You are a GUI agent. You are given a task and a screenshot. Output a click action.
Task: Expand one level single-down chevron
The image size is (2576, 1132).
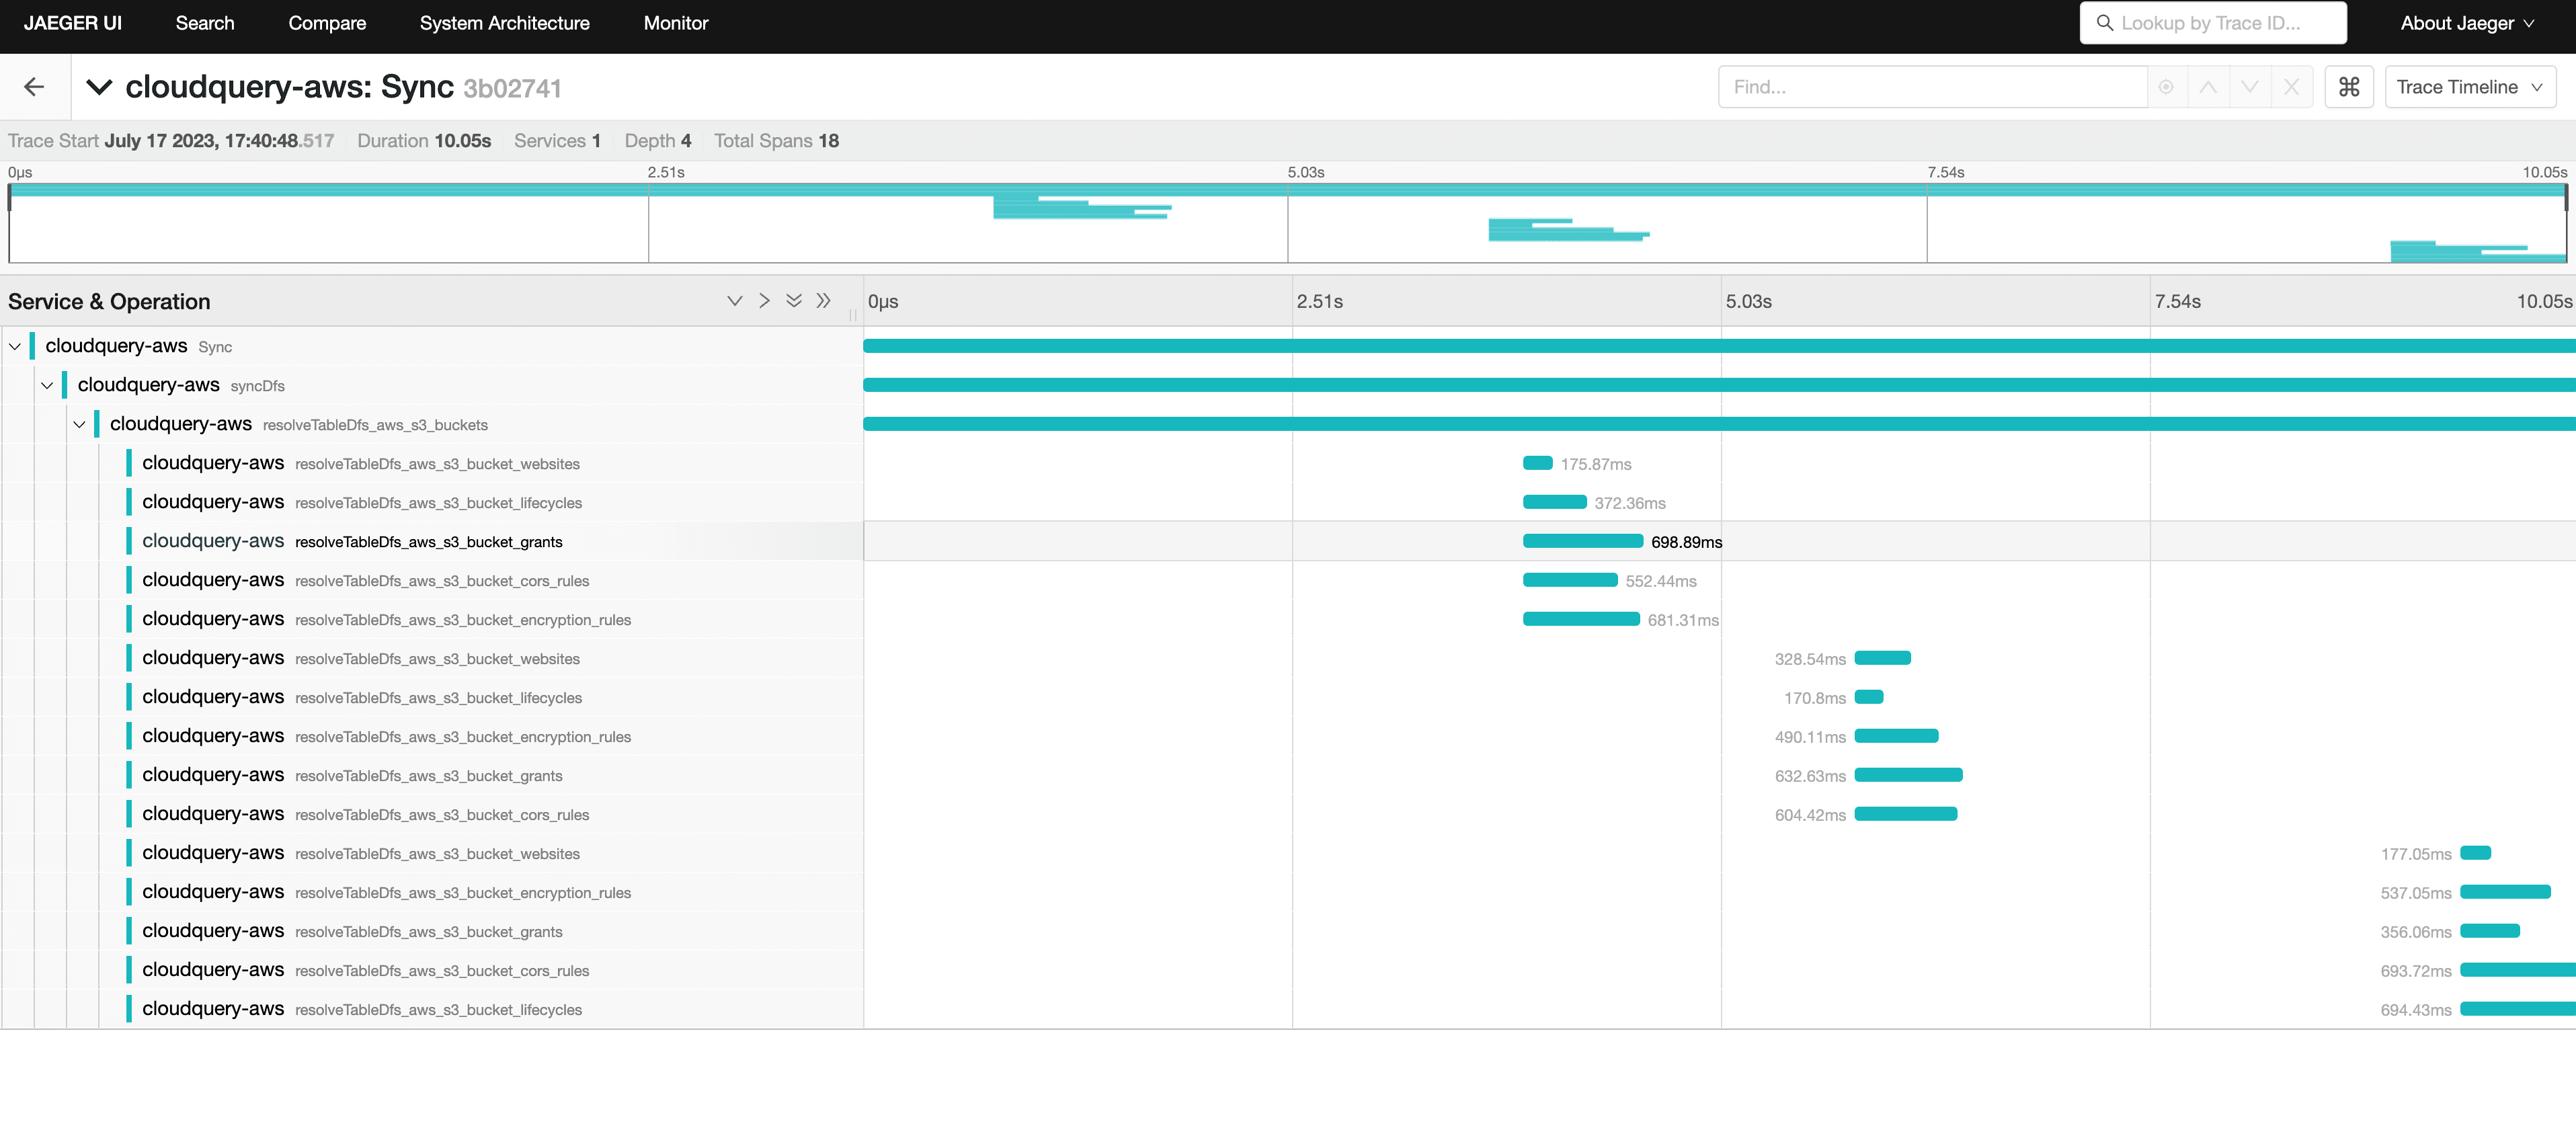(x=735, y=301)
